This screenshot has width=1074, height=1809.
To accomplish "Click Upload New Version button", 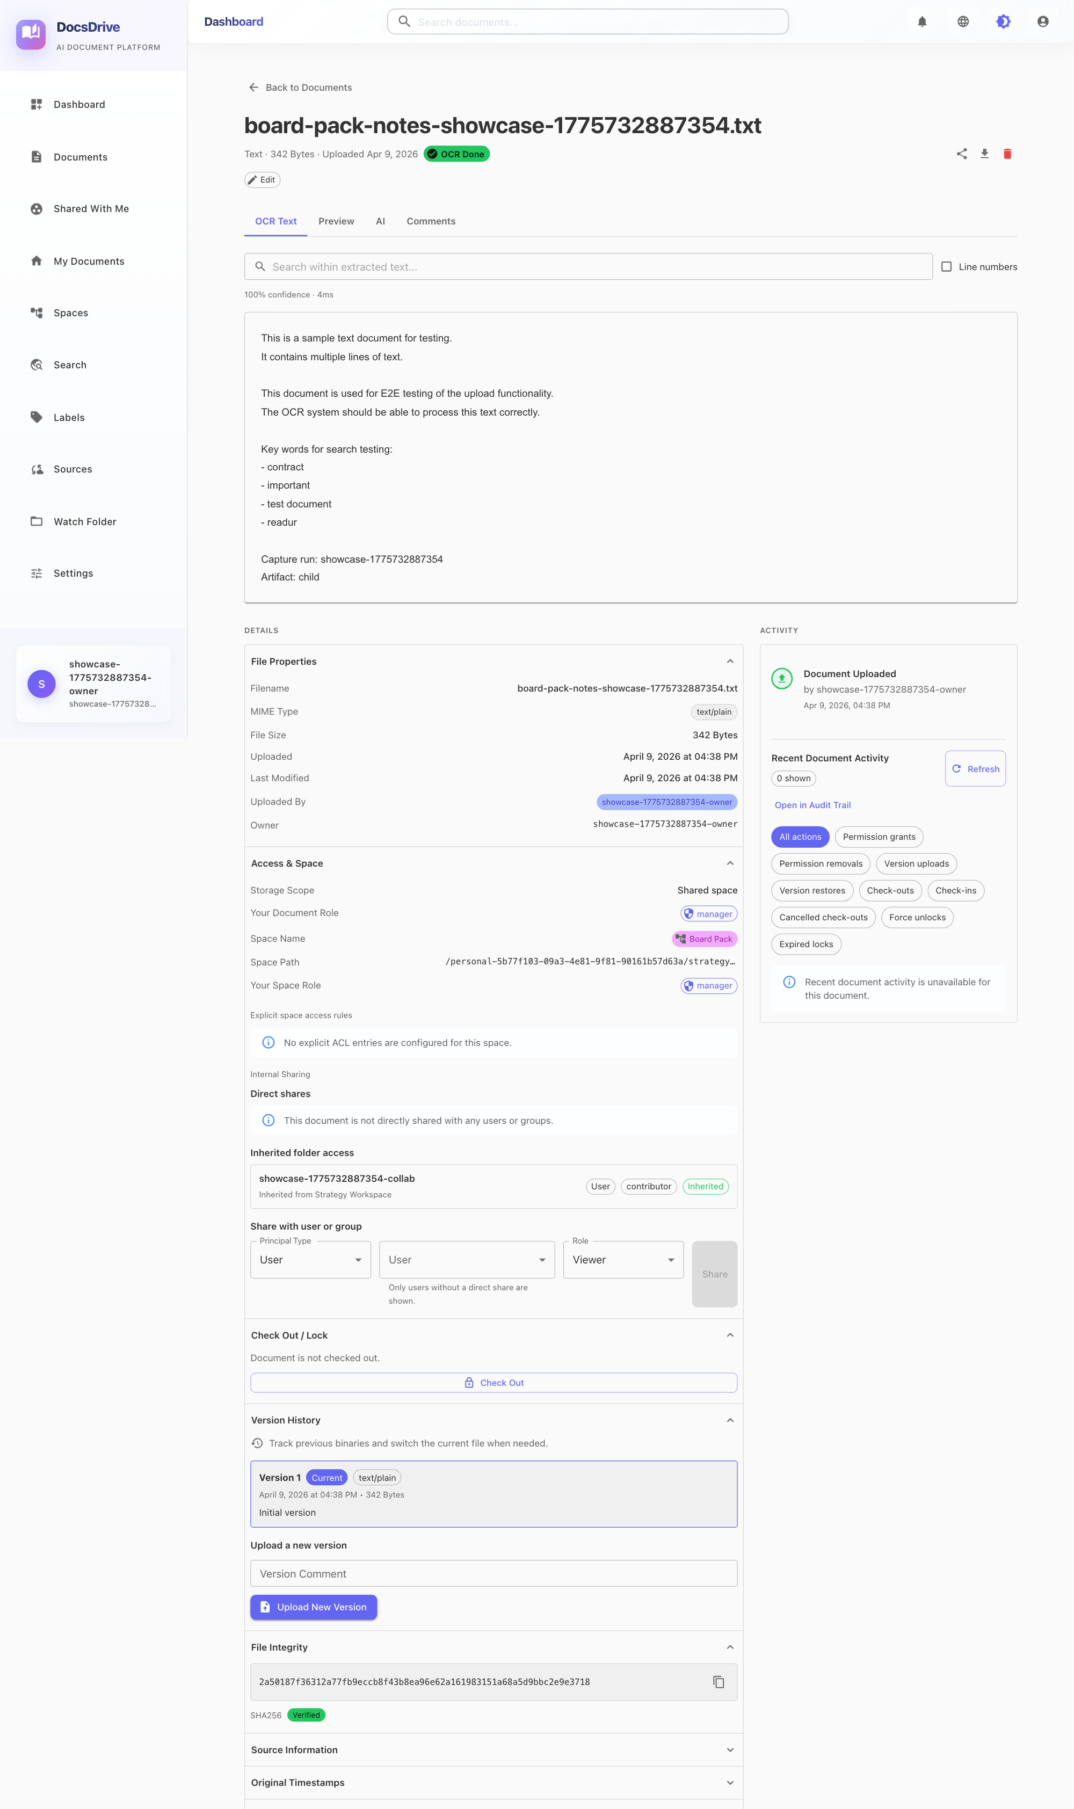I will (x=314, y=1607).
